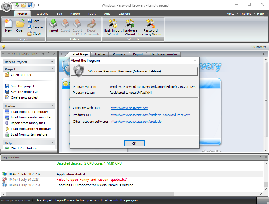Click Quick tasks pane forward arrow

[x=9, y=54]
